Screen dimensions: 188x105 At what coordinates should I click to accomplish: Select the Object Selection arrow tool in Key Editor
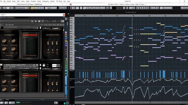[84, 8]
